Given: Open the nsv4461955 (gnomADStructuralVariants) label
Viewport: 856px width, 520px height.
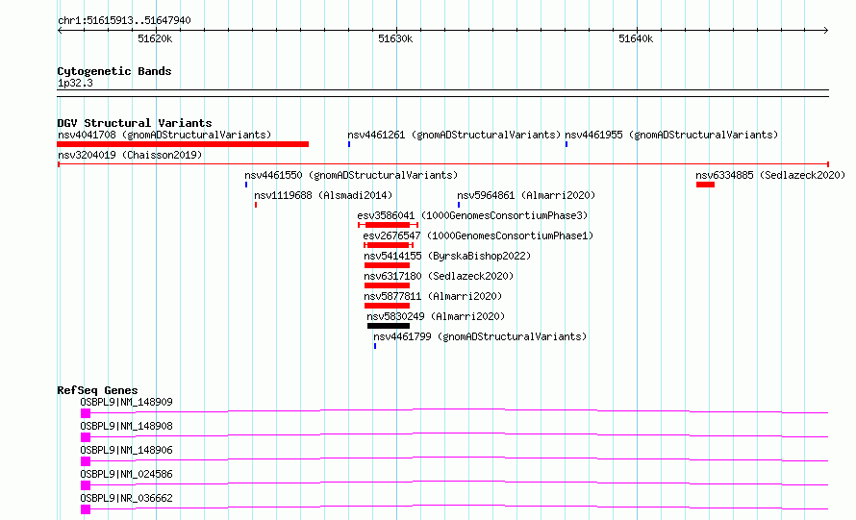Looking at the screenshot, I should point(671,135).
